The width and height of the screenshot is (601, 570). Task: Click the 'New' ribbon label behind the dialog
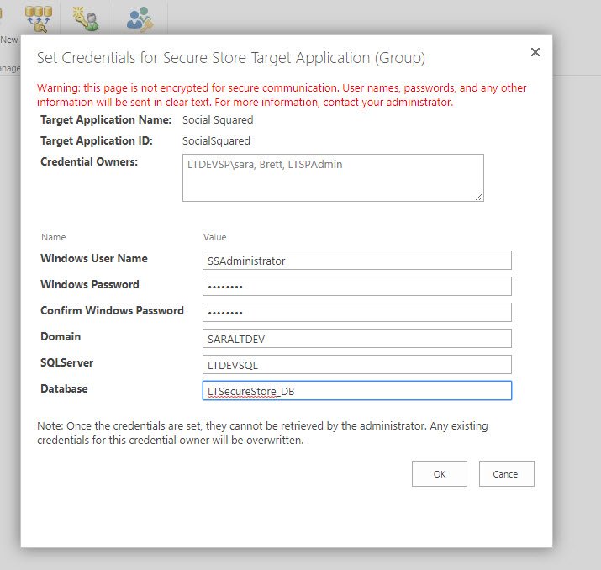[x=8, y=40]
